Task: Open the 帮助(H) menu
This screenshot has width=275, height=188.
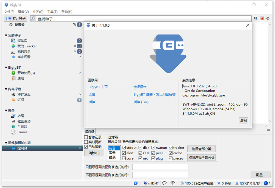Action: tap(67, 12)
